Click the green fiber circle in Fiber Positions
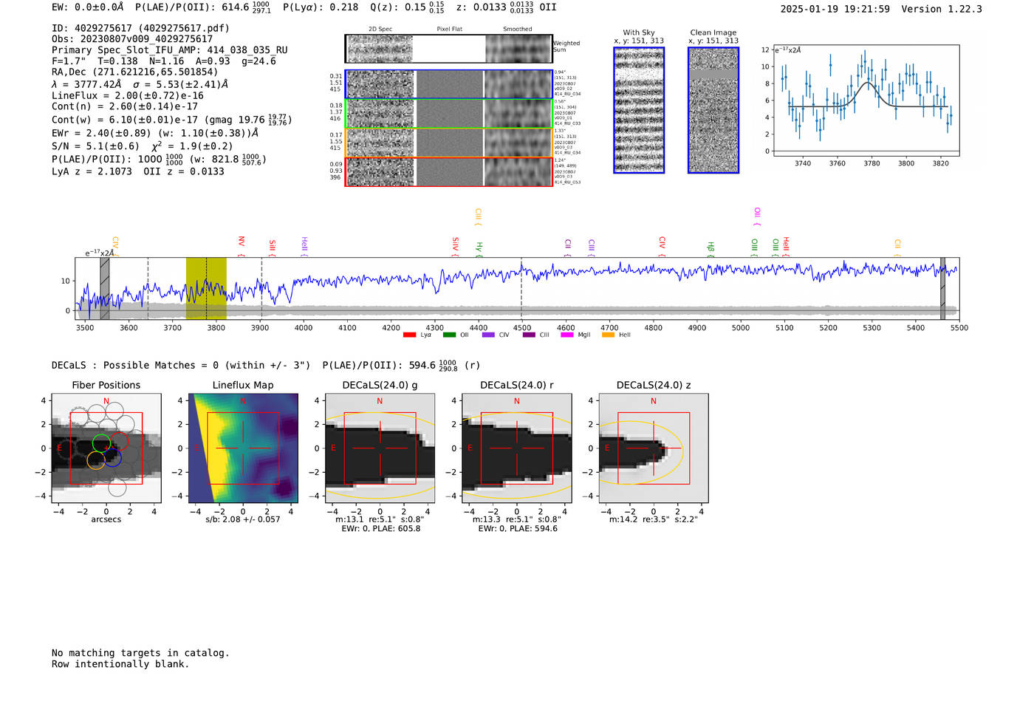1034x704 pixels. point(101,444)
